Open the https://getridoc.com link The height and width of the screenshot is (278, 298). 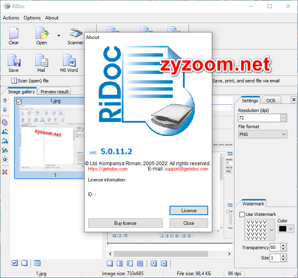[x=108, y=169]
